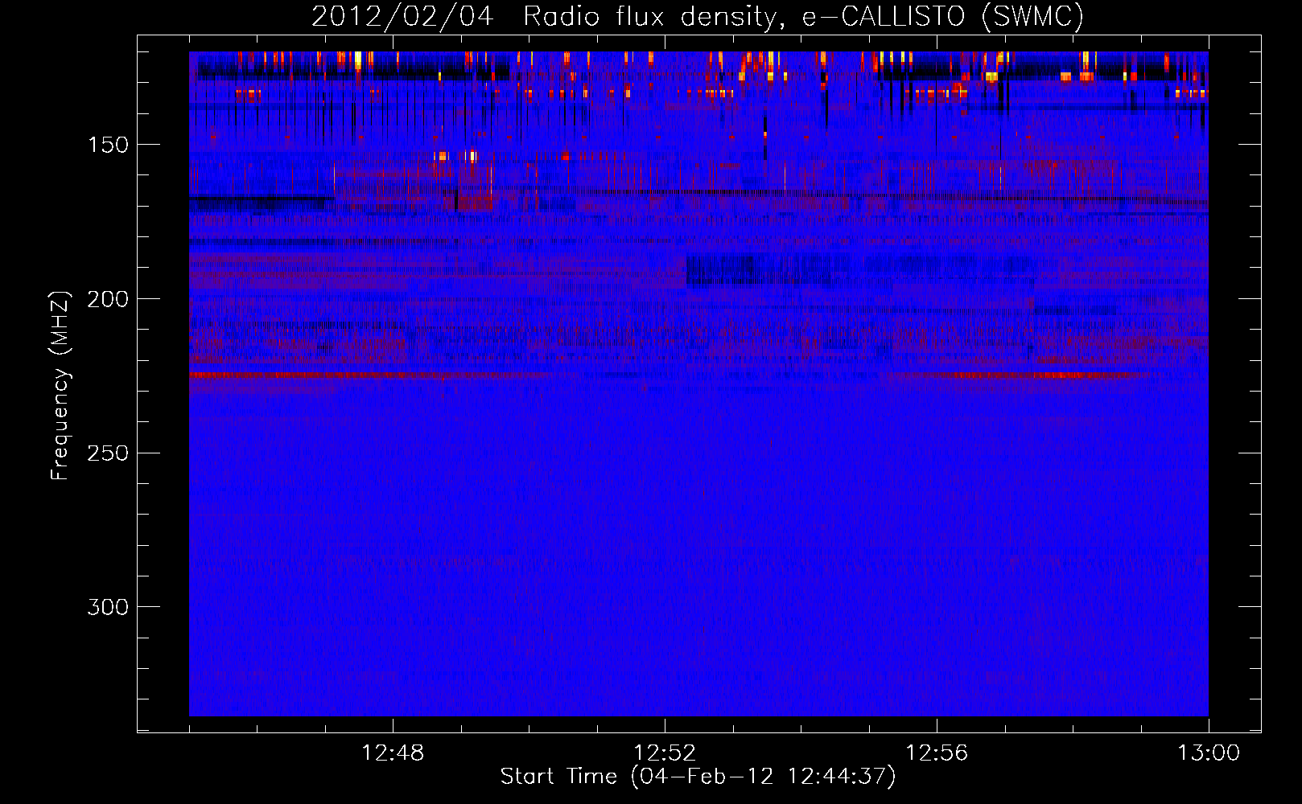1302x804 pixels.
Task: Click the 12:48 time axis label
Action: click(x=393, y=753)
